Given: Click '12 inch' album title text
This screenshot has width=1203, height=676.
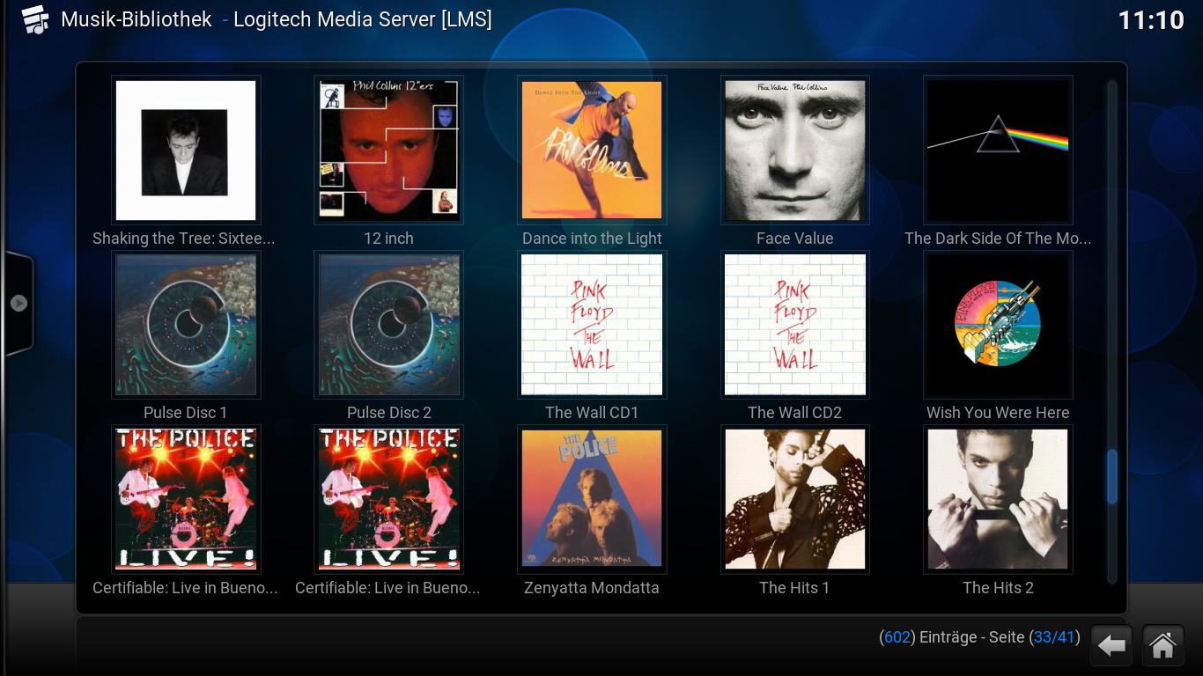Looking at the screenshot, I should 388,239.
